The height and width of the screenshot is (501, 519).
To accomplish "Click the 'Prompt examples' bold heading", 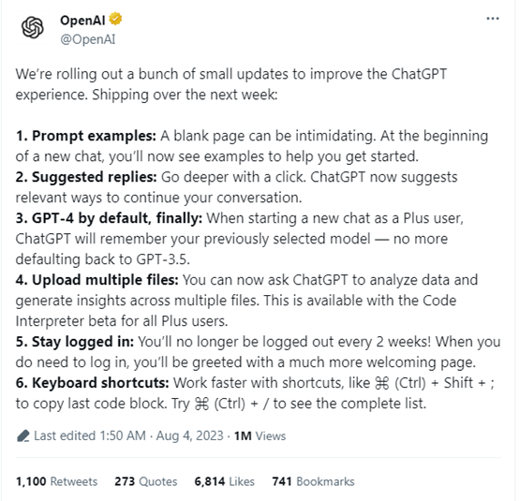I will [86, 136].
